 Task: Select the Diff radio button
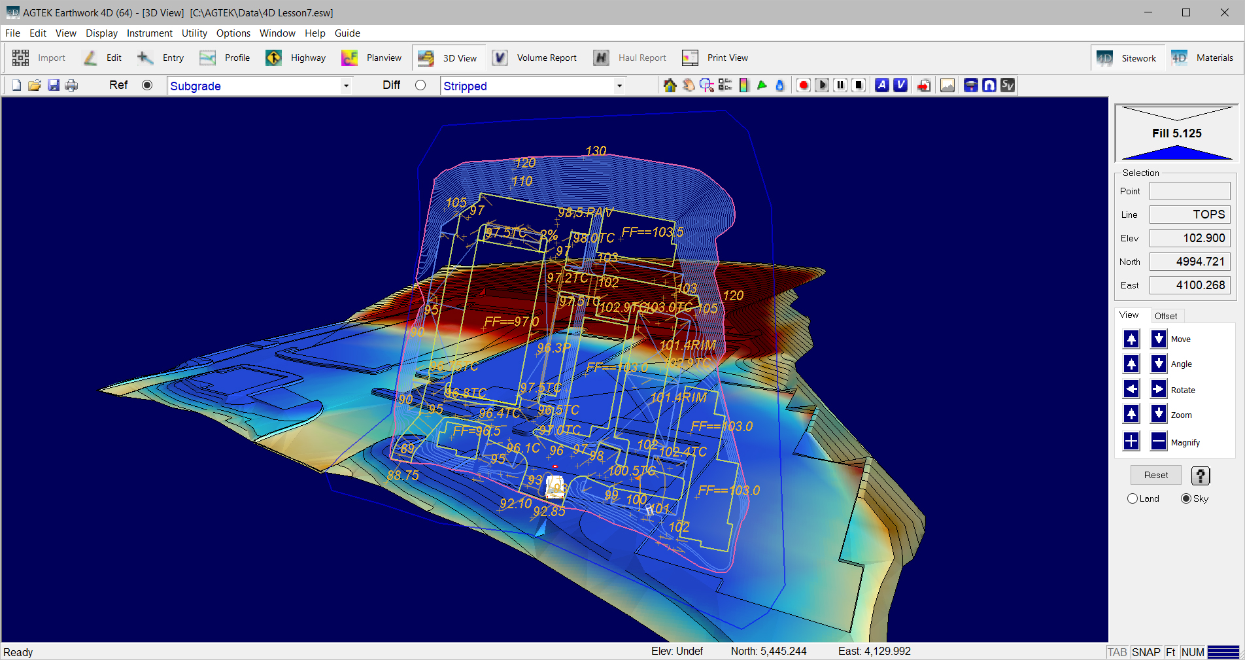point(420,85)
